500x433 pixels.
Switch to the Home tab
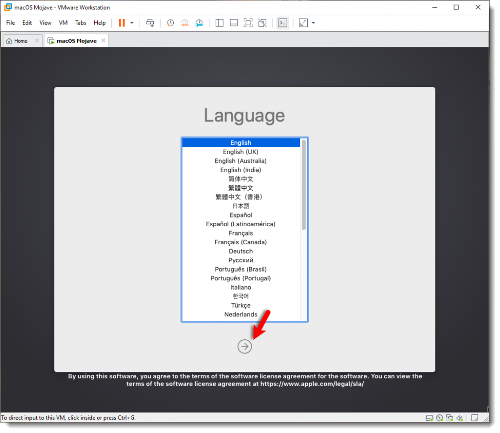17,41
